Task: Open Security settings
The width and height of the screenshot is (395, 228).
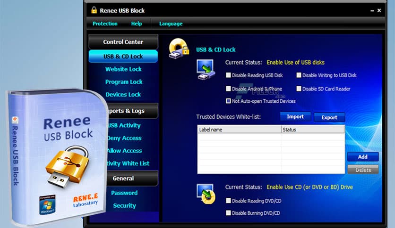Action: tap(124, 206)
